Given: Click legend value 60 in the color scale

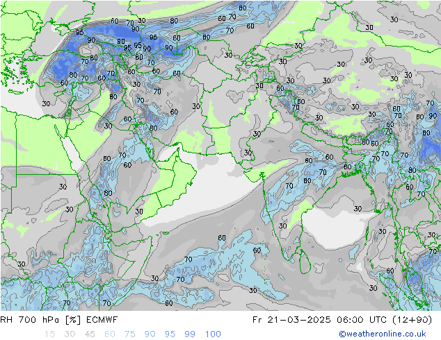Looking at the screenshot, I should [110, 334].
